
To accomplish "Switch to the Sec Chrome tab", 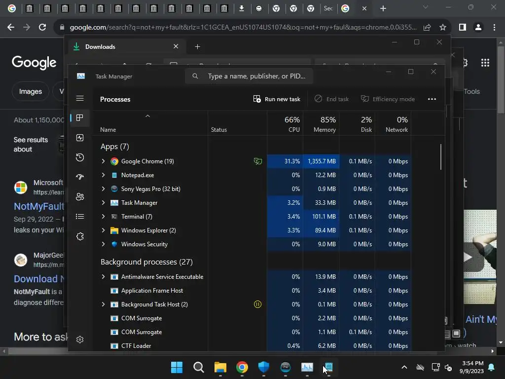I will pos(328,8).
